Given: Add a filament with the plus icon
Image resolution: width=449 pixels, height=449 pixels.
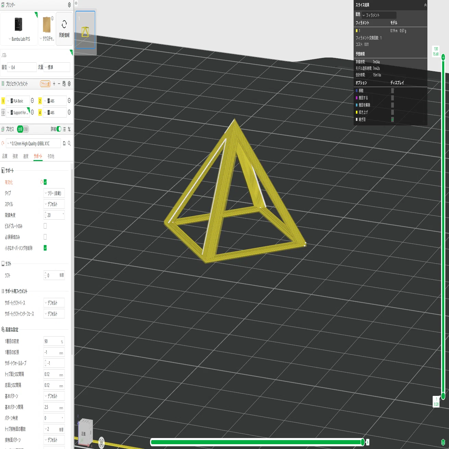Looking at the screenshot, I should coord(54,84).
